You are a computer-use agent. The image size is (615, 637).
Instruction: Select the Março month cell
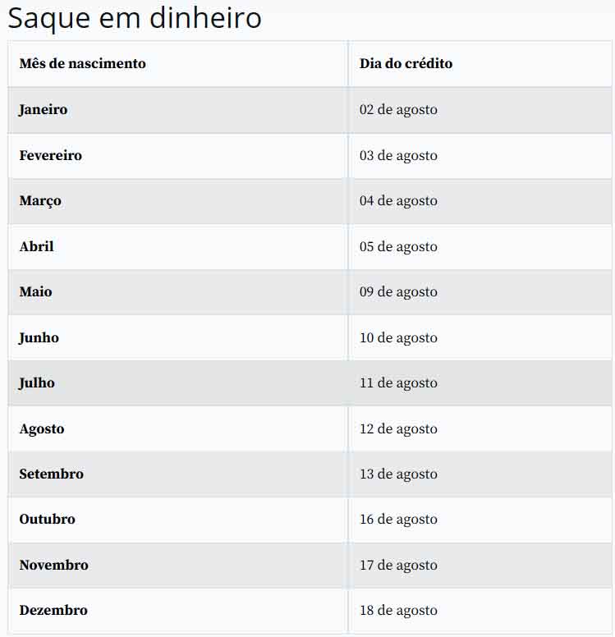coord(40,201)
